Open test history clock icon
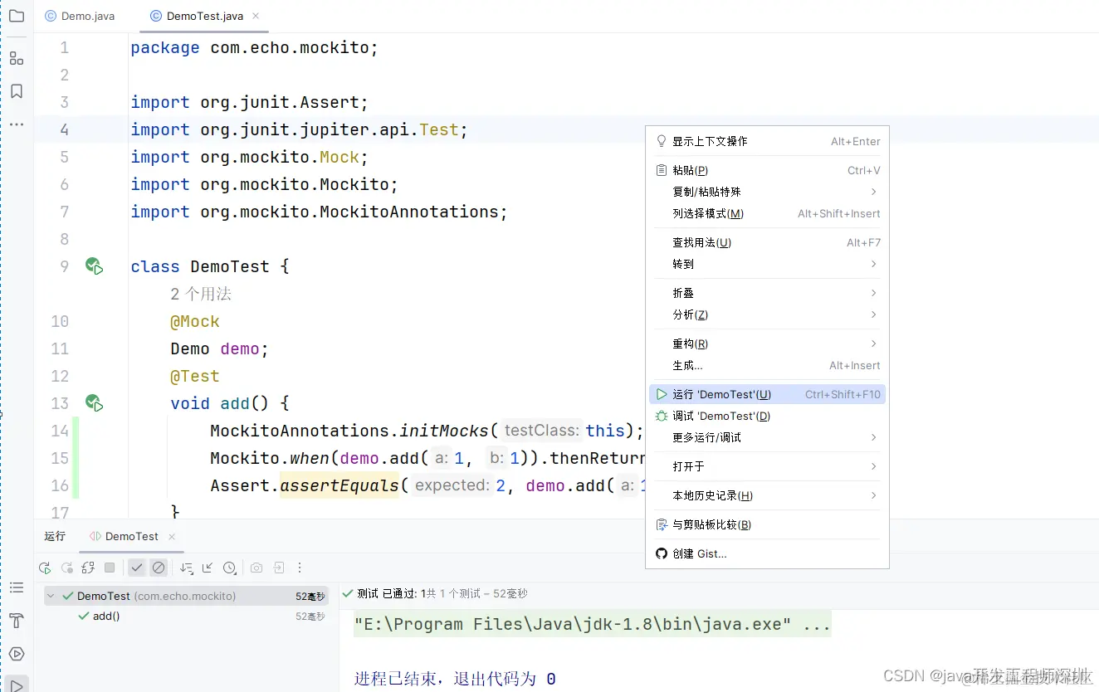 [230, 568]
